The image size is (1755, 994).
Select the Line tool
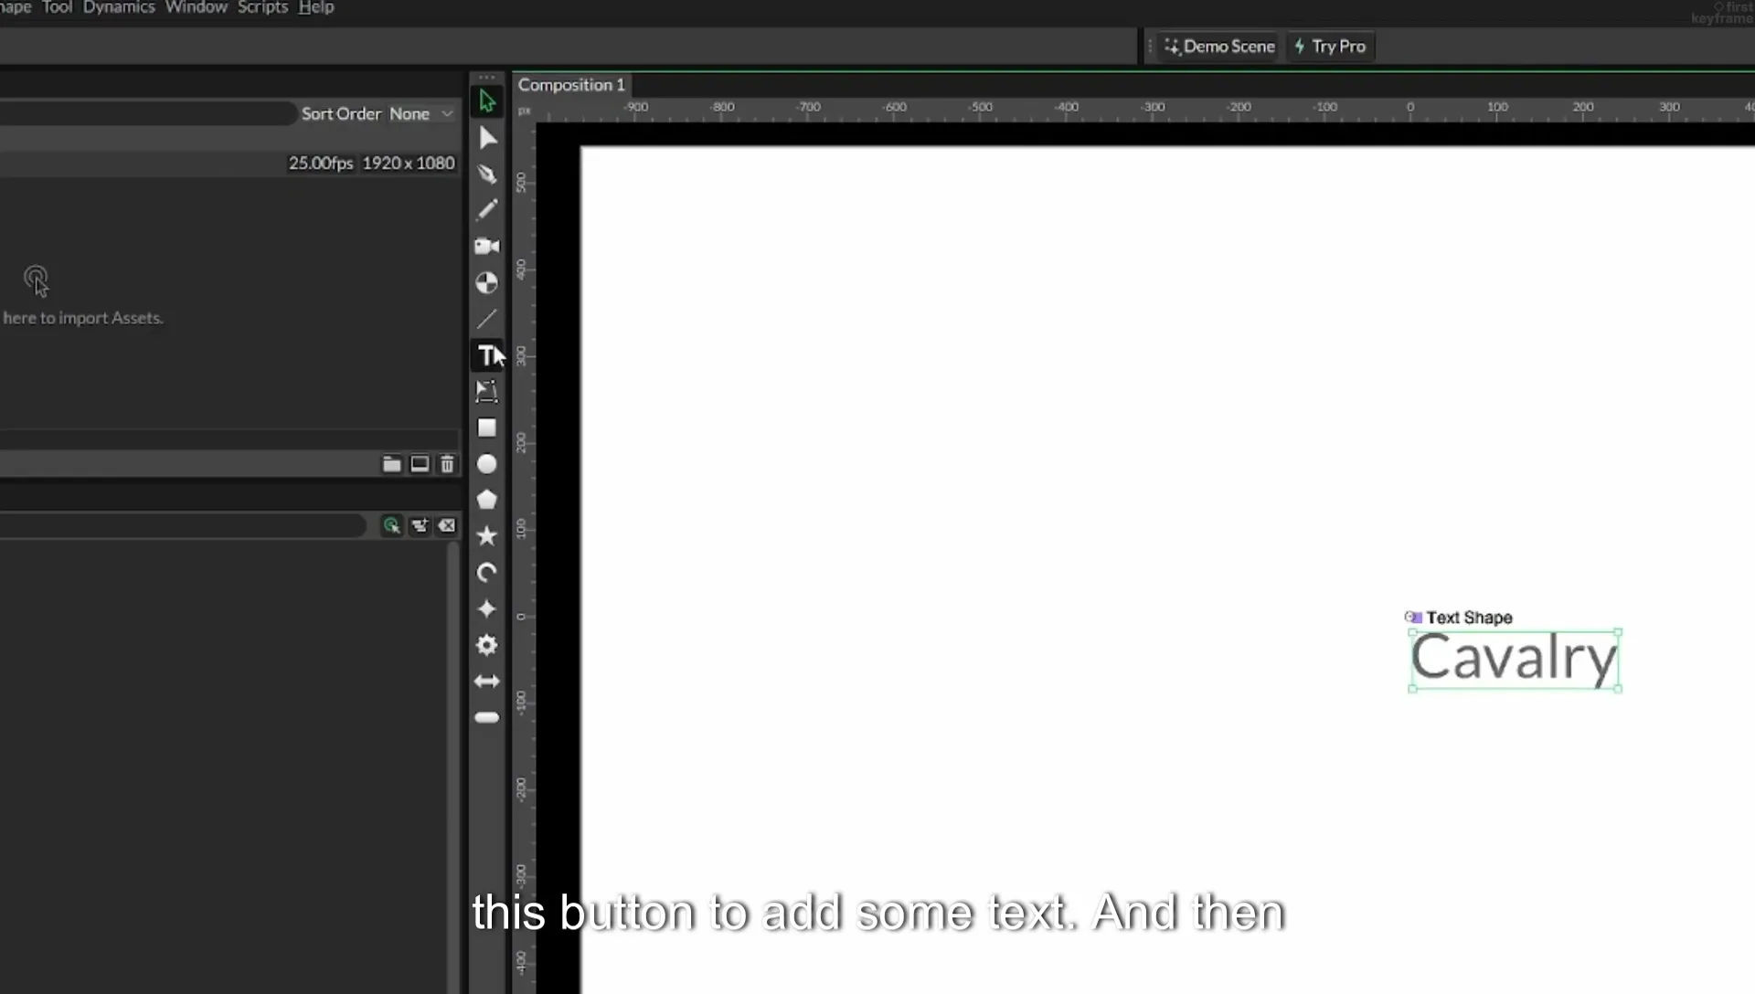click(487, 319)
